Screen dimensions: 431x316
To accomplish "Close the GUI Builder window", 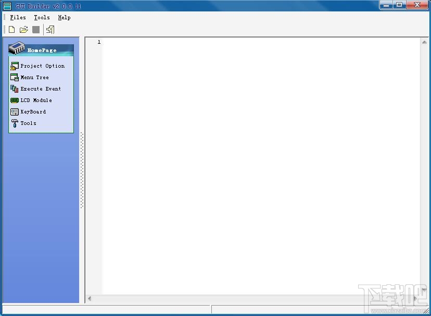I will 417,5.
